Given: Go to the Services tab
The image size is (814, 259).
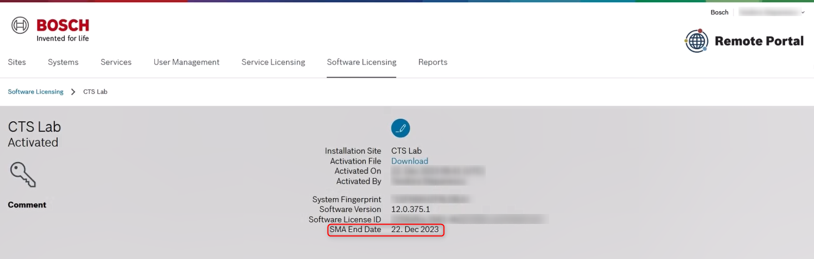Looking at the screenshot, I should click(x=116, y=62).
